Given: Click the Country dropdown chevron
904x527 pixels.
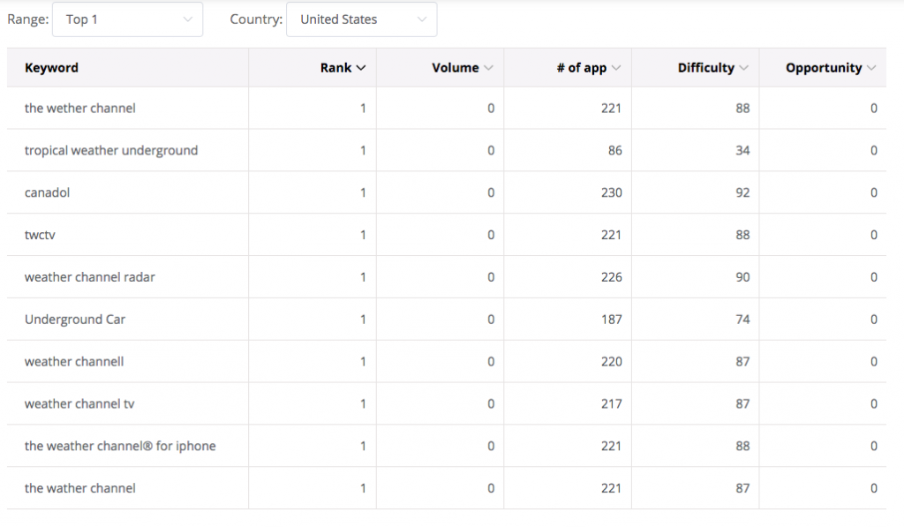Looking at the screenshot, I should click(422, 19).
